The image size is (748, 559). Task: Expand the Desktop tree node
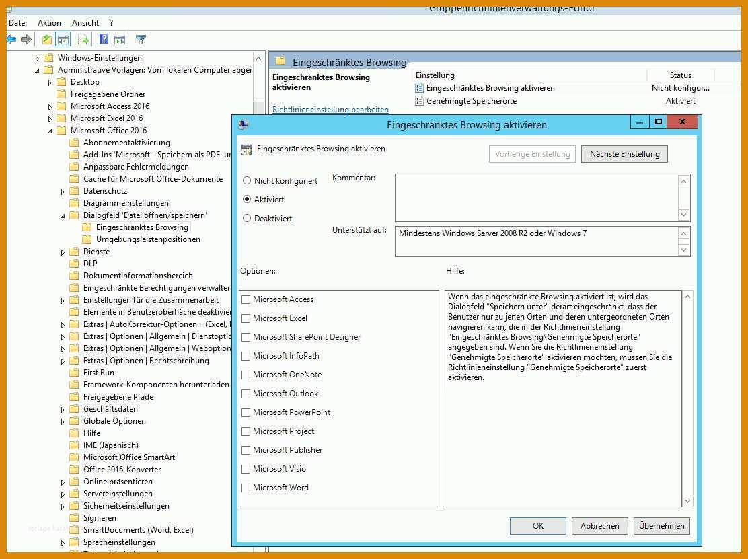(50, 83)
